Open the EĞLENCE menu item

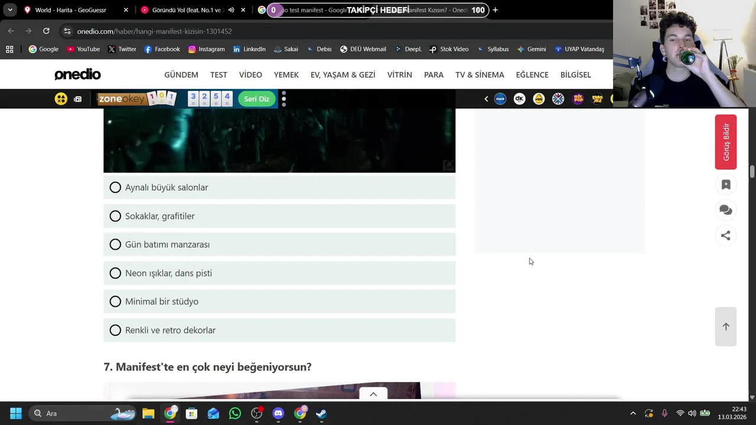(532, 74)
